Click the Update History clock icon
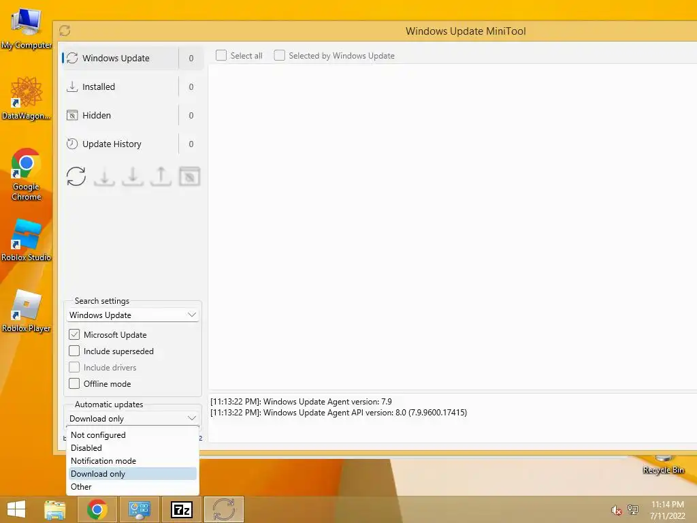 tap(72, 144)
